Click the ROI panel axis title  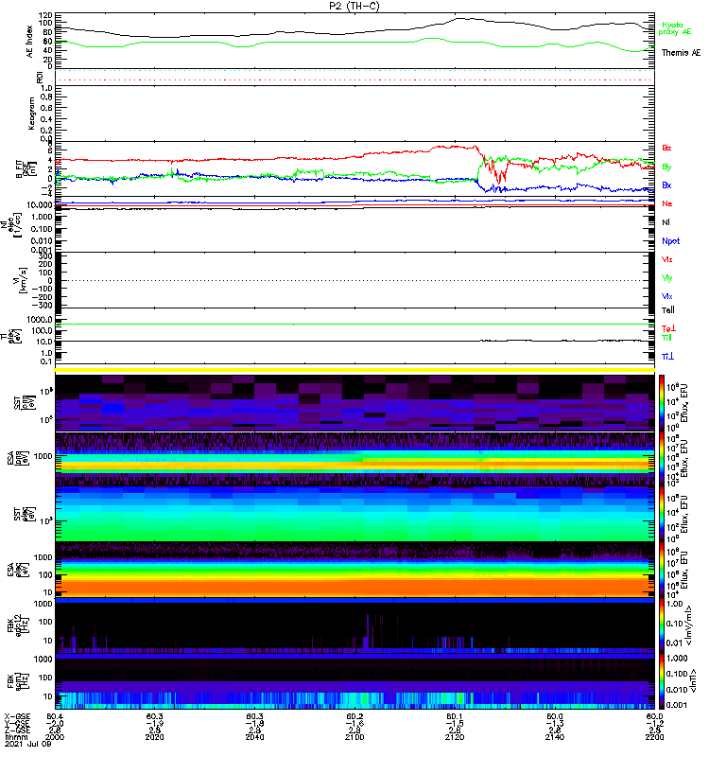click(40, 78)
